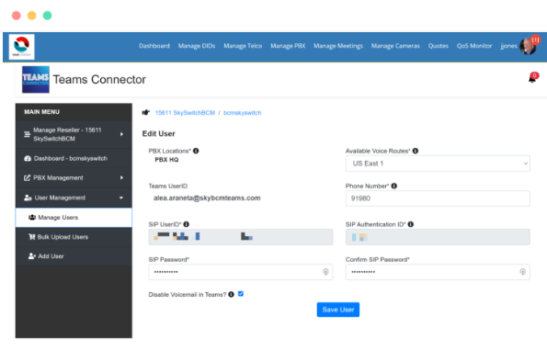Viewport: 547px width, 351px height.
Task: Click the PBX Management edit icon
Action: (27, 177)
